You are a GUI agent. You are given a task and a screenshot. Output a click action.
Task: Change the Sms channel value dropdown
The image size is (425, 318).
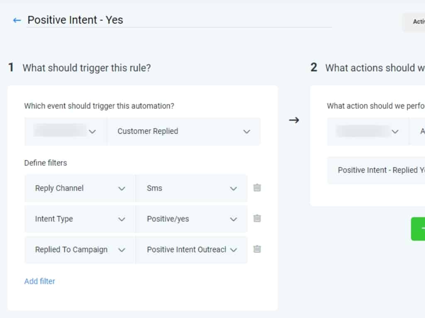click(191, 188)
